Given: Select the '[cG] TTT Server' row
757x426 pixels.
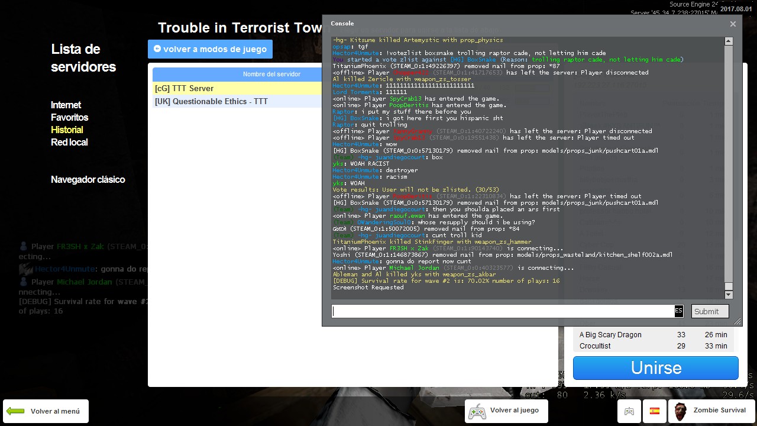Looking at the screenshot, I should (x=238, y=88).
